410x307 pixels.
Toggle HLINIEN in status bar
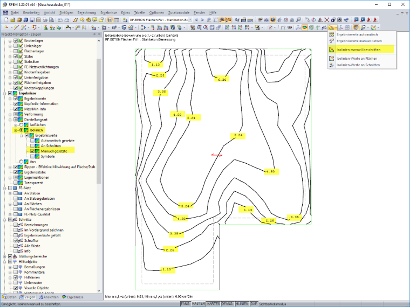coord(242,304)
